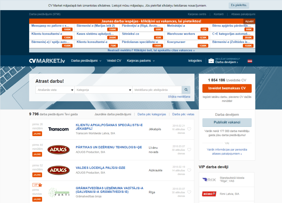Viewport: 282px width, 203px height.
Task: Switch to Darbs pēc kategorijas tab
Action: click(x=152, y=114)
